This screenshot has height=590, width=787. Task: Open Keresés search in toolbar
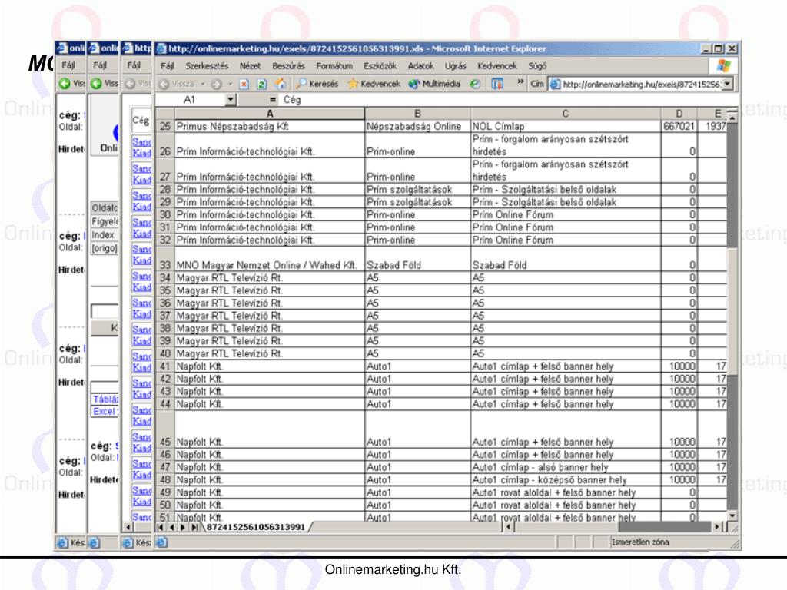317,84
